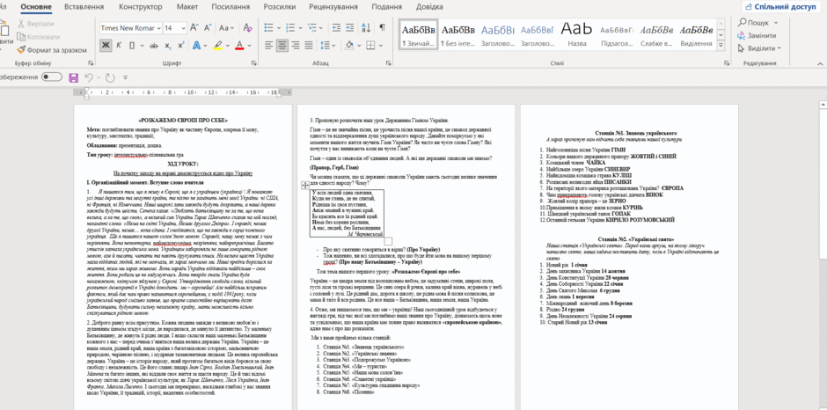Apply Italic formatting to text
827x410 pixels.
[x=119, y=46]
